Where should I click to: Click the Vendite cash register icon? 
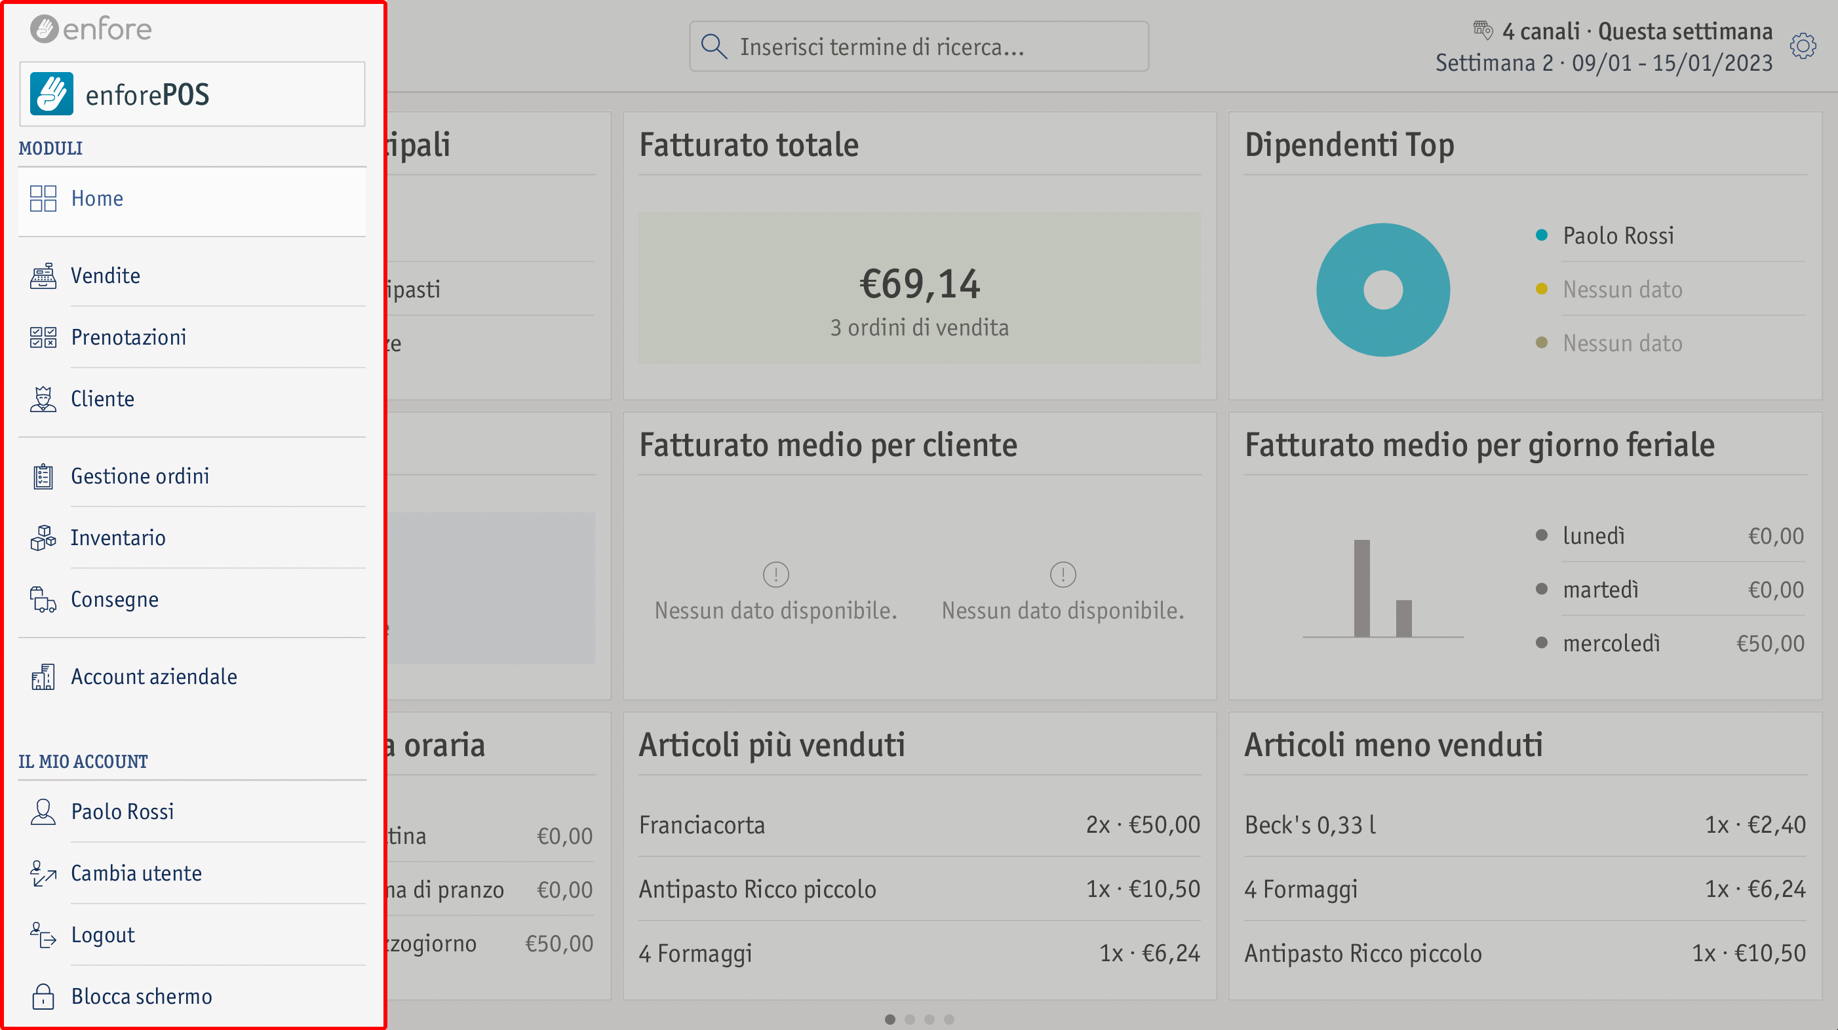[x=43, y=275]
